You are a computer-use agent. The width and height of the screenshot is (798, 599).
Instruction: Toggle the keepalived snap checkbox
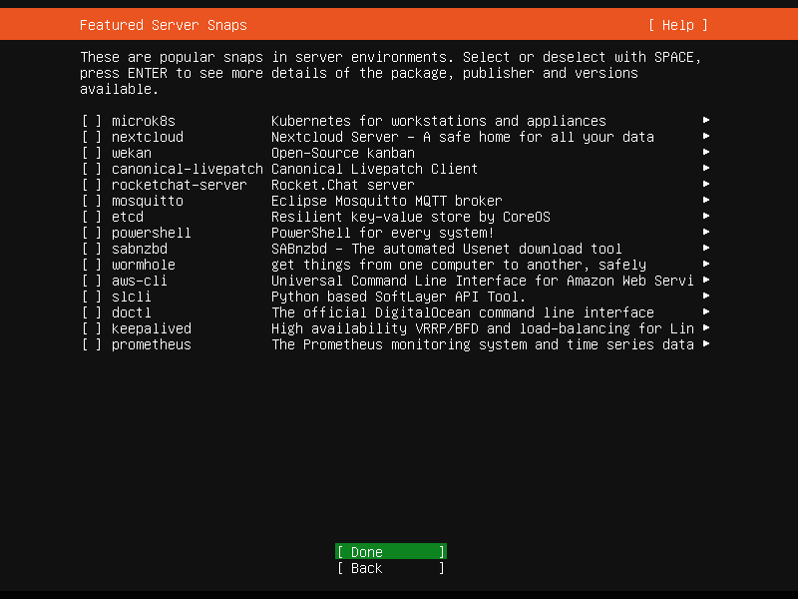92,328
